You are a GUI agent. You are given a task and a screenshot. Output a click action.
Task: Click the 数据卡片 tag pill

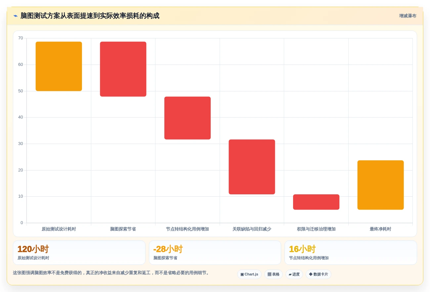pyautogui.click(x=318, y=274)
